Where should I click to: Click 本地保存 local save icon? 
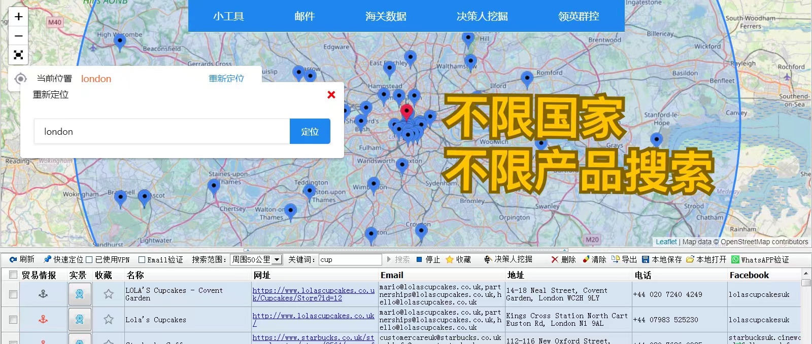[x=646, y=259]
